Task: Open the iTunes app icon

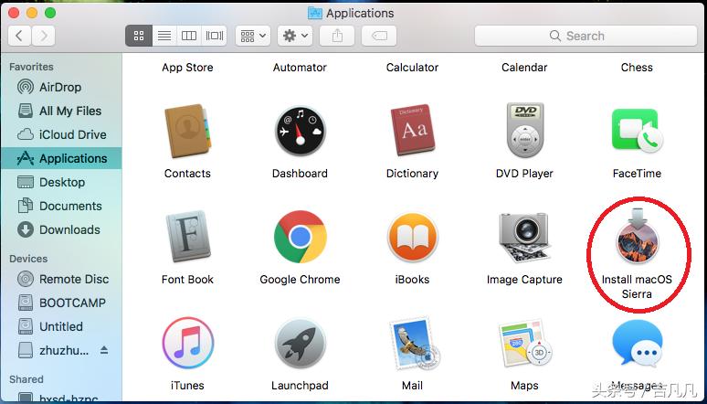Action: (x=187, y=343)
